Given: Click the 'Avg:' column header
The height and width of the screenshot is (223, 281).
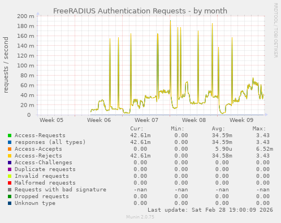Looking at the screenshot, I should [218, 129].
